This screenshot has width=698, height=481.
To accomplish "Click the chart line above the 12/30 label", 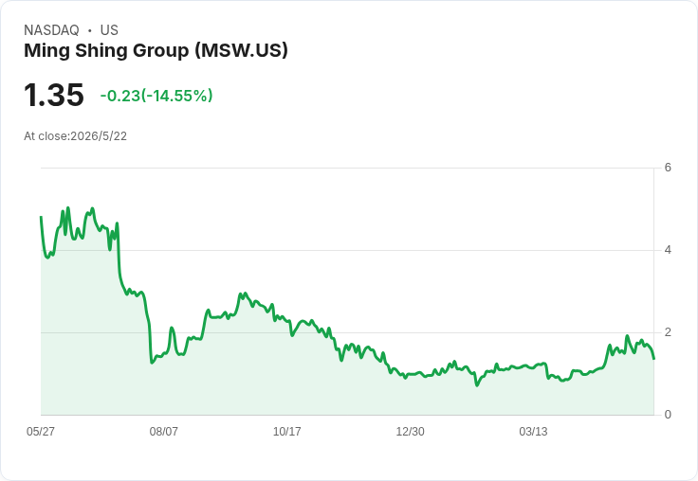I will (x=410, y=374).
